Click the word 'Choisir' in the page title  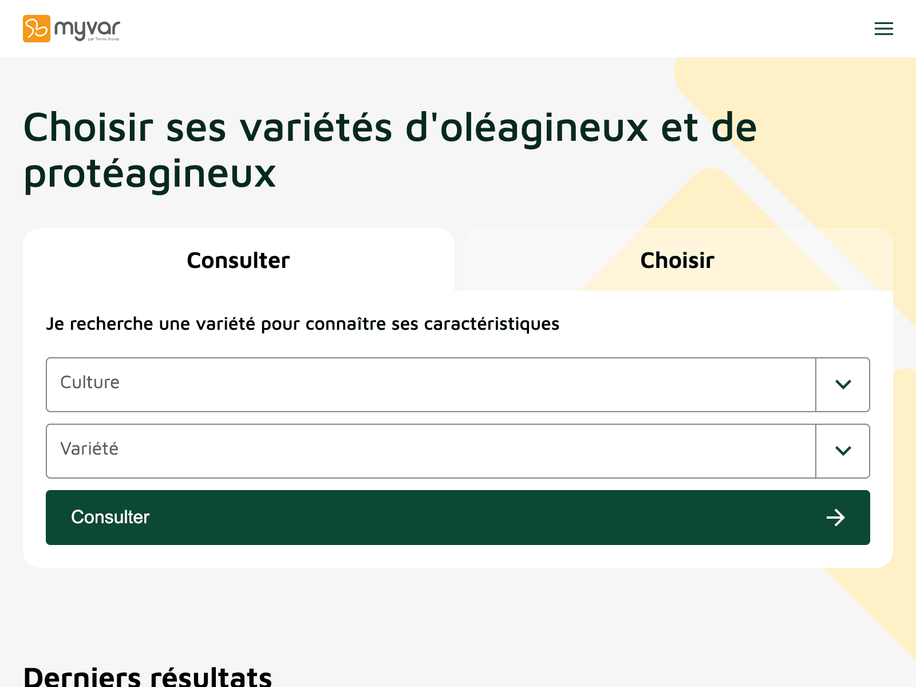click(88, 127)
